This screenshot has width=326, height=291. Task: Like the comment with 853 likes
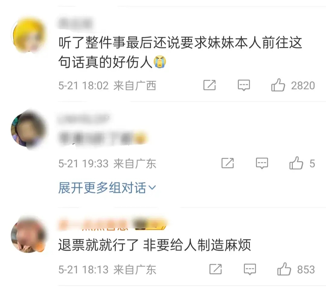(x=284, y=269)
